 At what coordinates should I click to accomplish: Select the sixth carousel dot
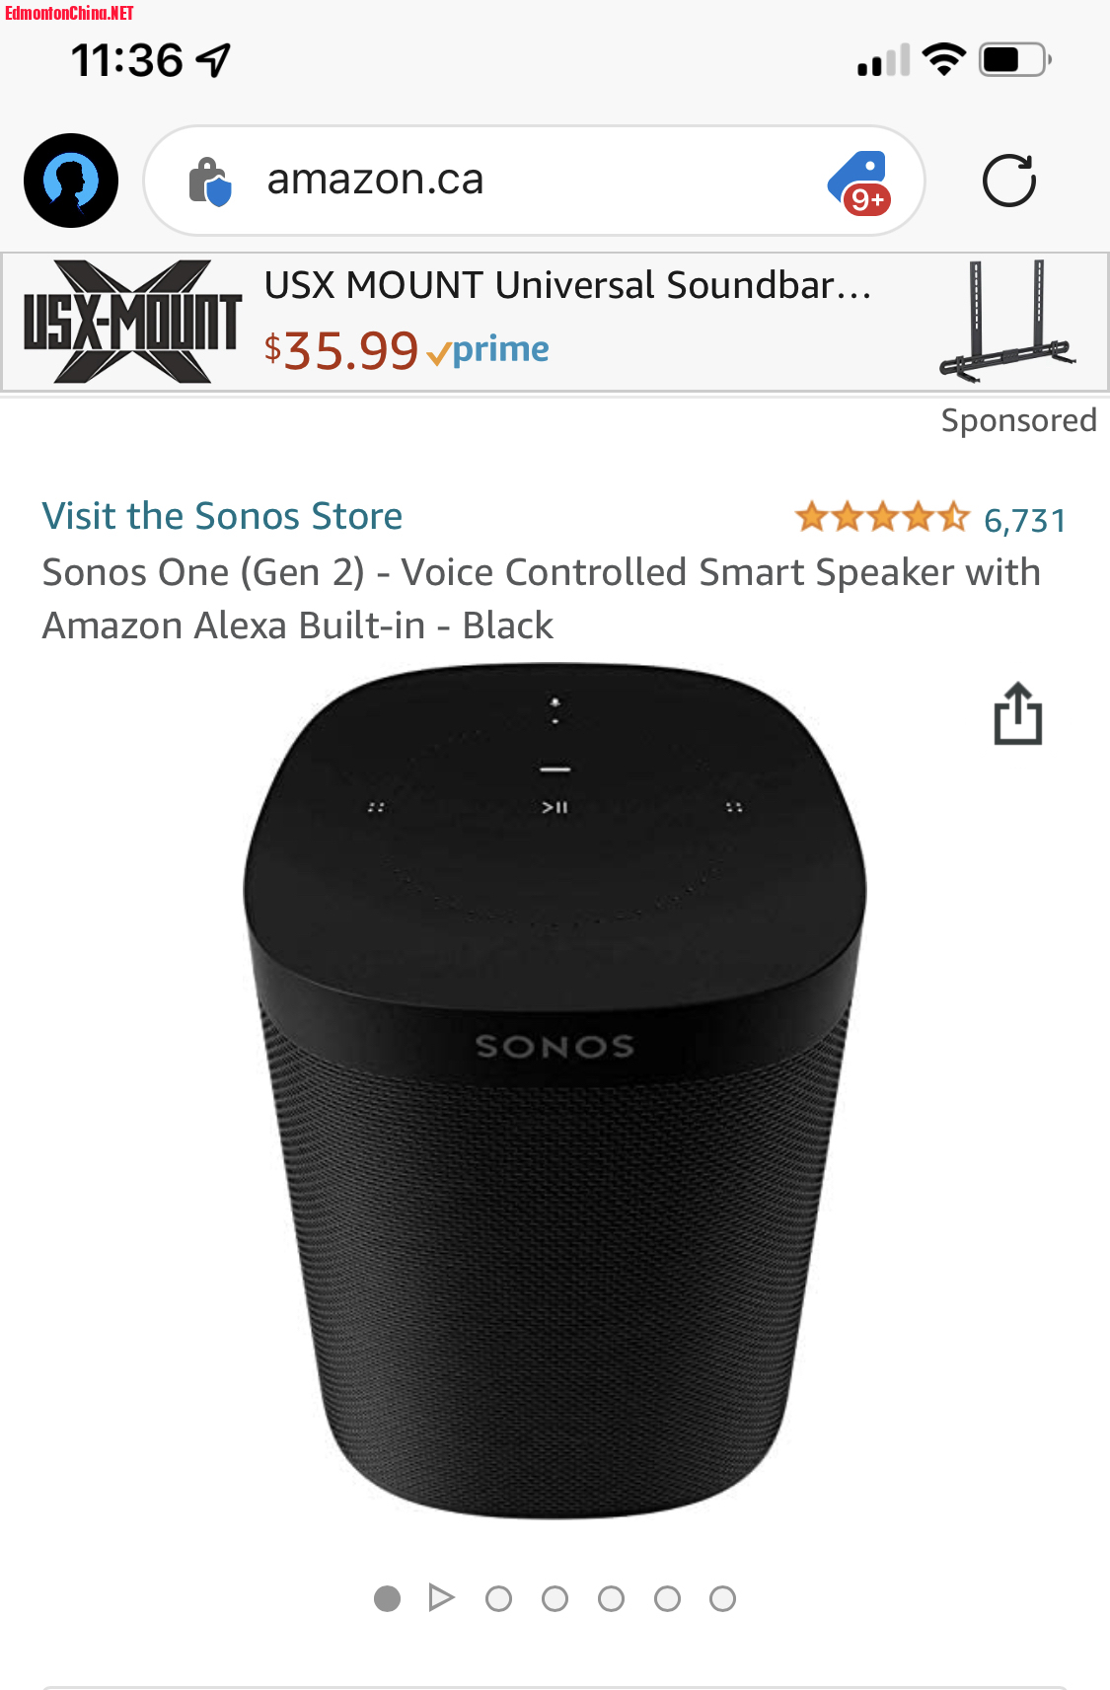pyautogui.click(x=667, y=1598)
